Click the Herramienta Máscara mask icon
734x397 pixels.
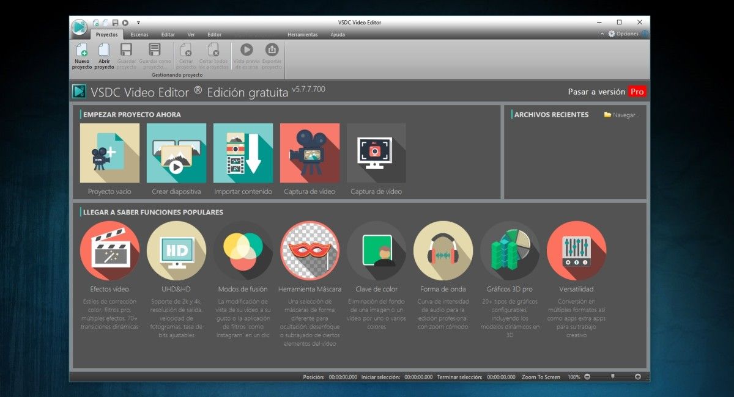(x=310, y=250)
